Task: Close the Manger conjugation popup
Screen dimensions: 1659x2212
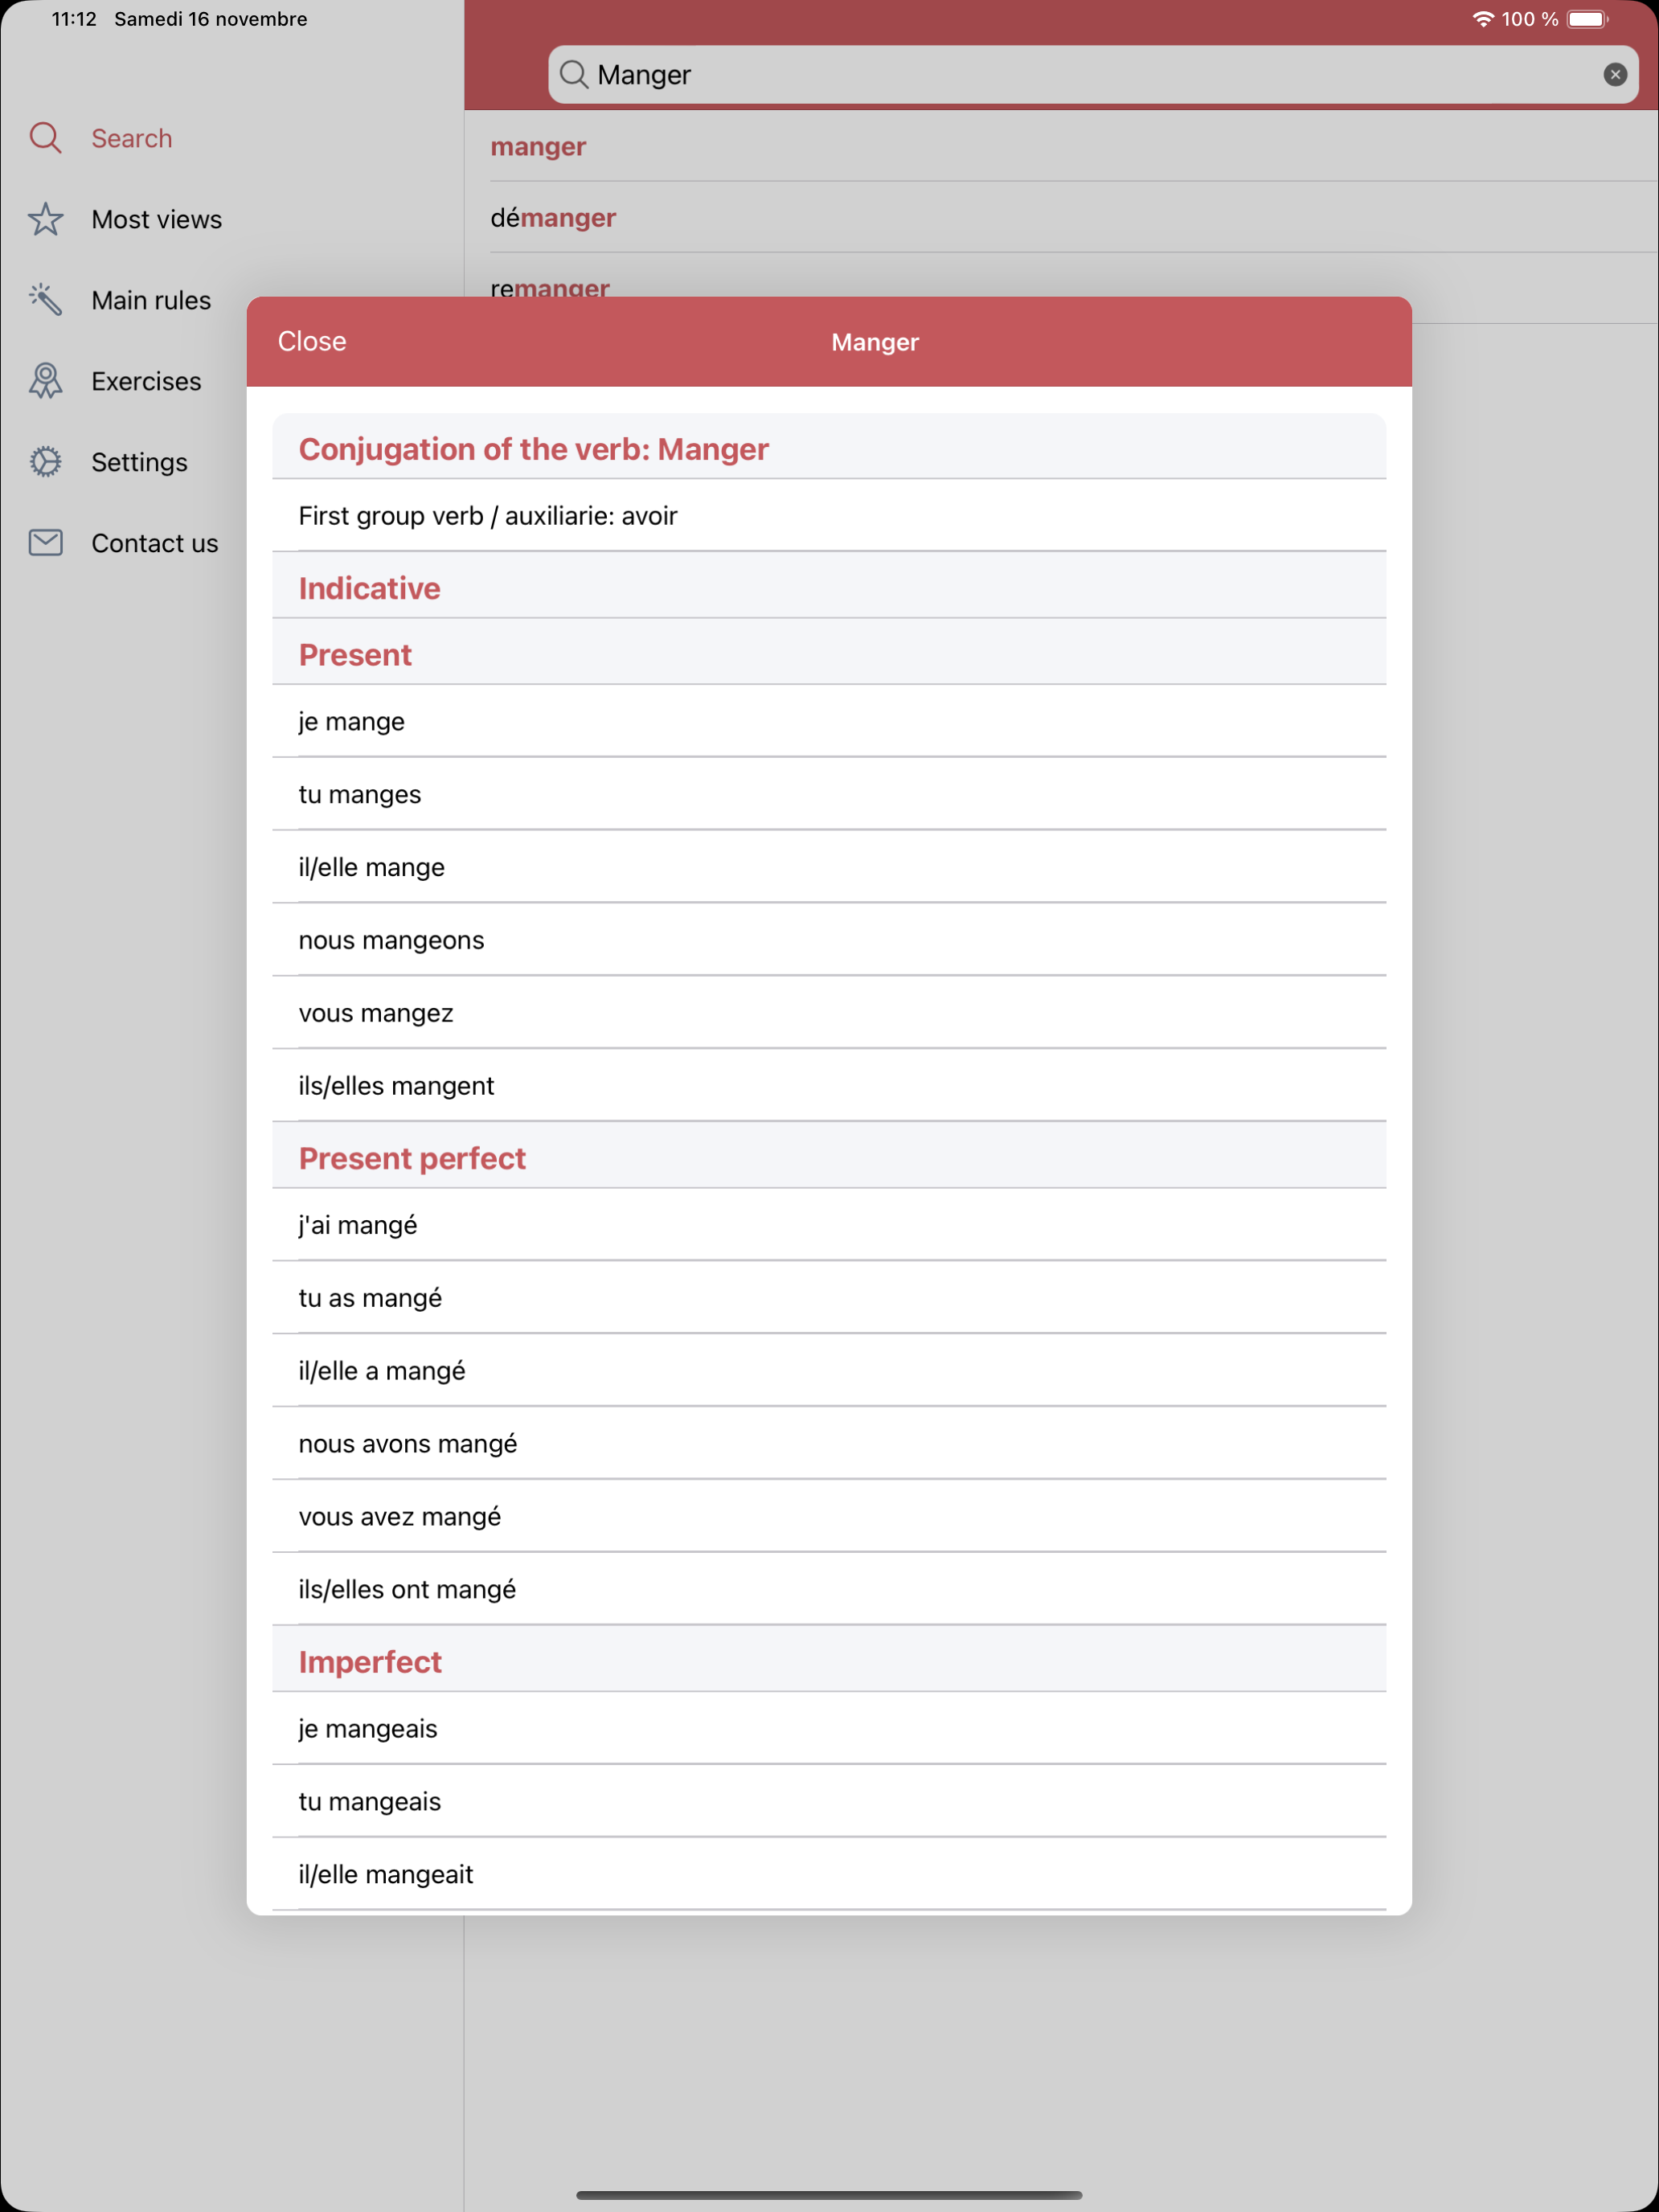Action: (312, 341)
